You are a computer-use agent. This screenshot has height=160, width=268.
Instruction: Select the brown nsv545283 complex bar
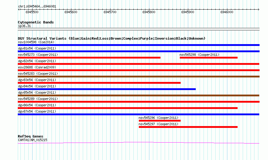(139, 77)
